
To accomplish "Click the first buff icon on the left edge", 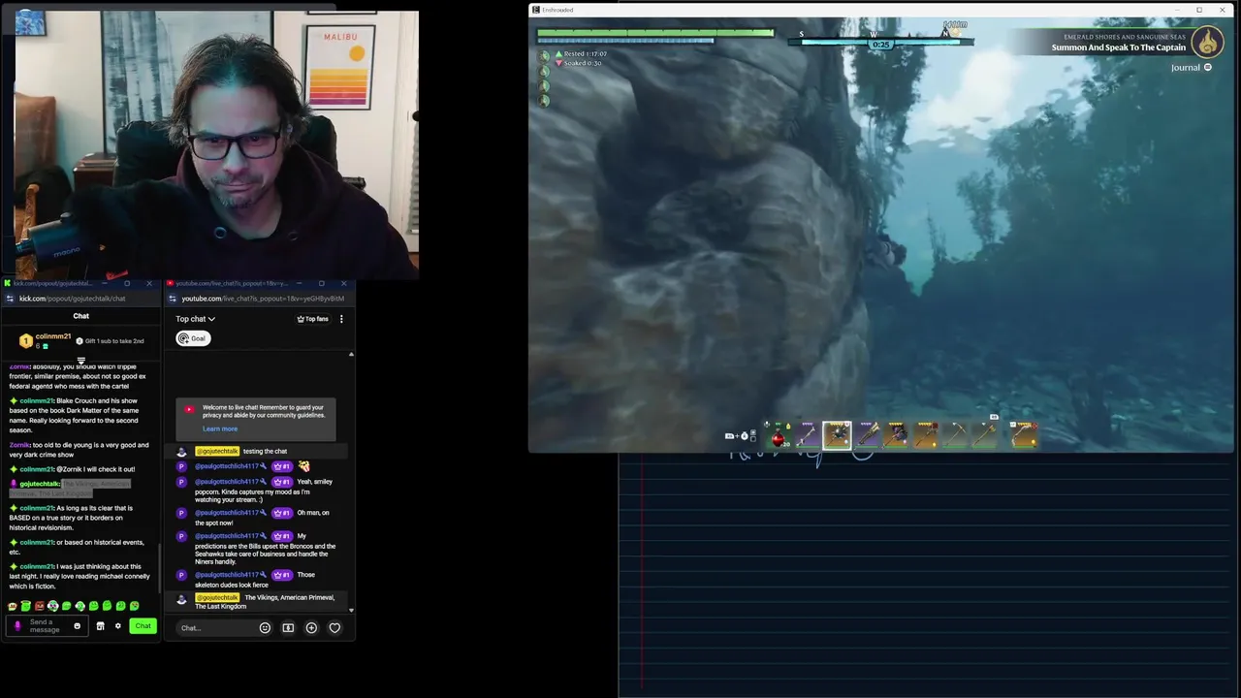I will click(544, 56).
